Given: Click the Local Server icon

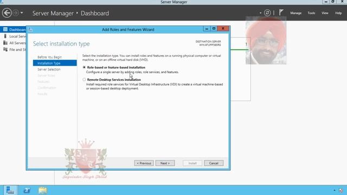Looking at the screenshot, I should click(5, 36).
